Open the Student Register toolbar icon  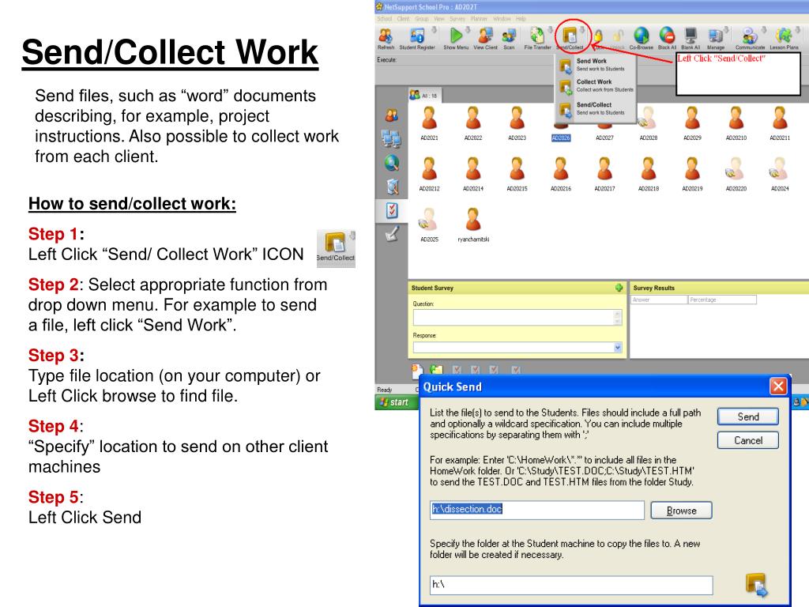coord(417,36)
